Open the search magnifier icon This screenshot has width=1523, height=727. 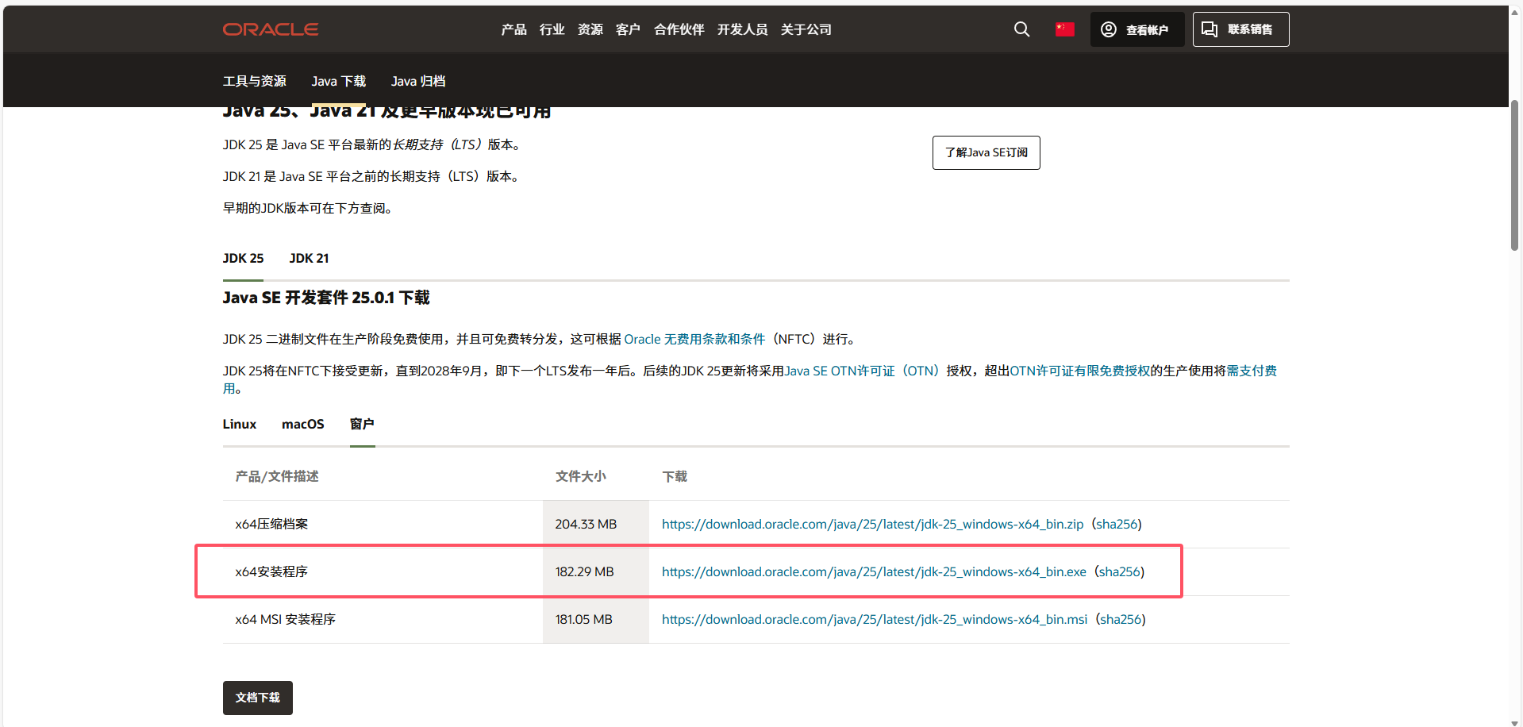(x=1021, y=29)
